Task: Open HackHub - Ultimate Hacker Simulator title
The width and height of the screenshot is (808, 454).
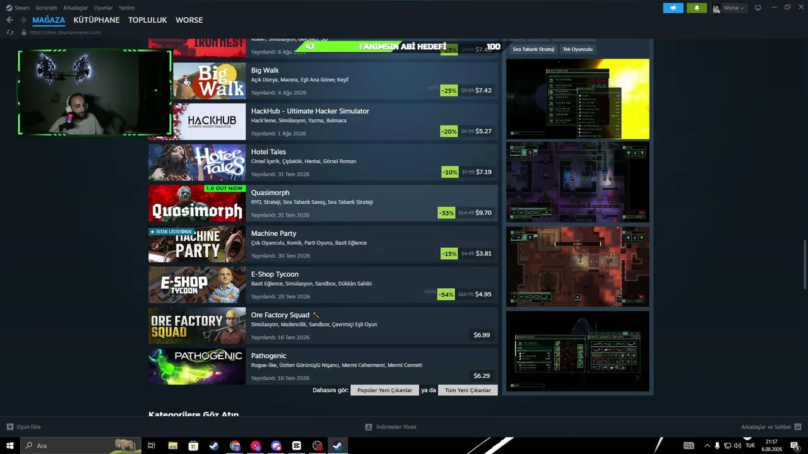Action: coord(310,111)
